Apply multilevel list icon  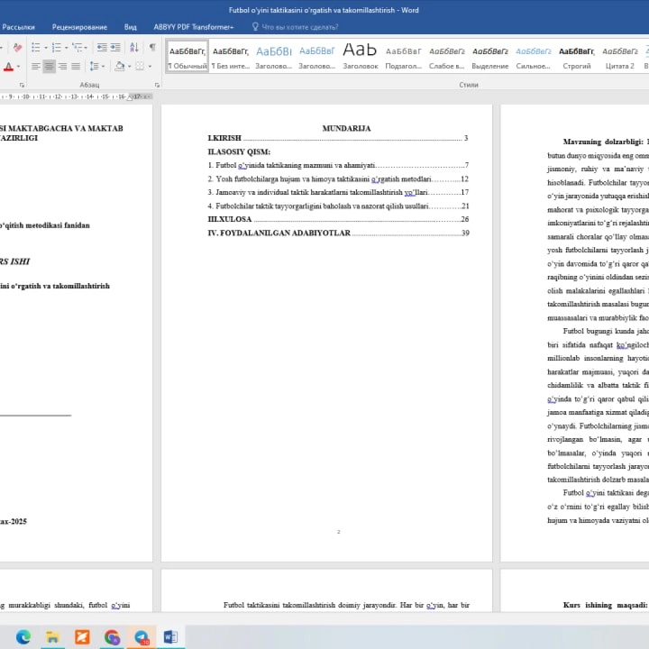(77, 48)
